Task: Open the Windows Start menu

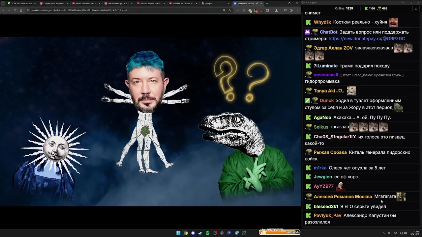Action: 178,233
